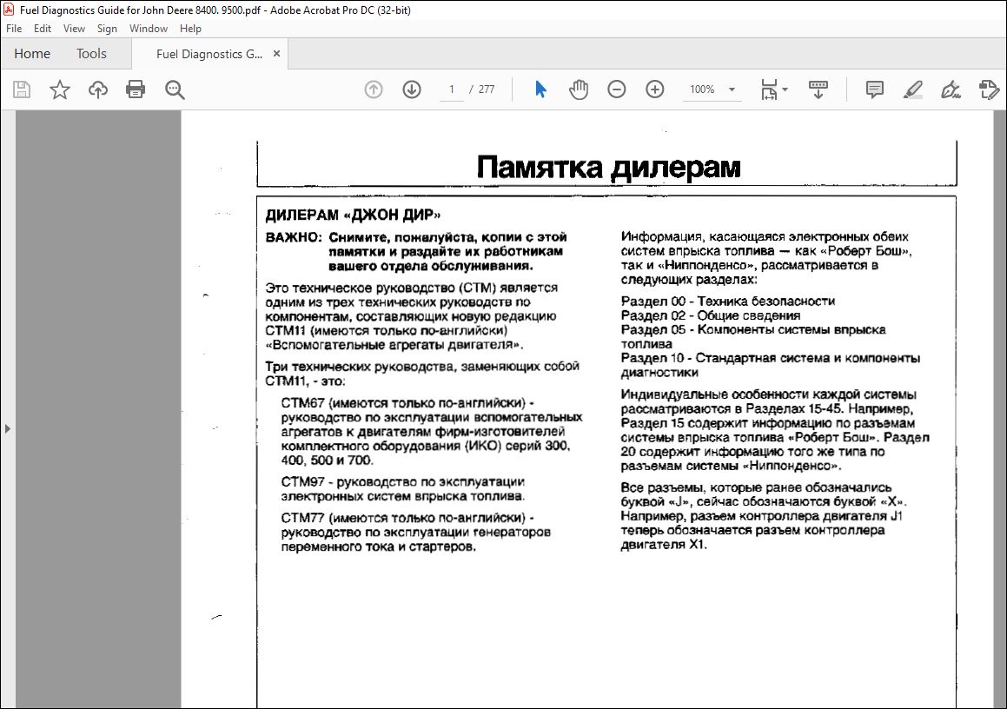Screen dimensions: 1007x709
Task: Click the heading Памятка дилерам
Action: pyautogui.click(x=608, y=166)
